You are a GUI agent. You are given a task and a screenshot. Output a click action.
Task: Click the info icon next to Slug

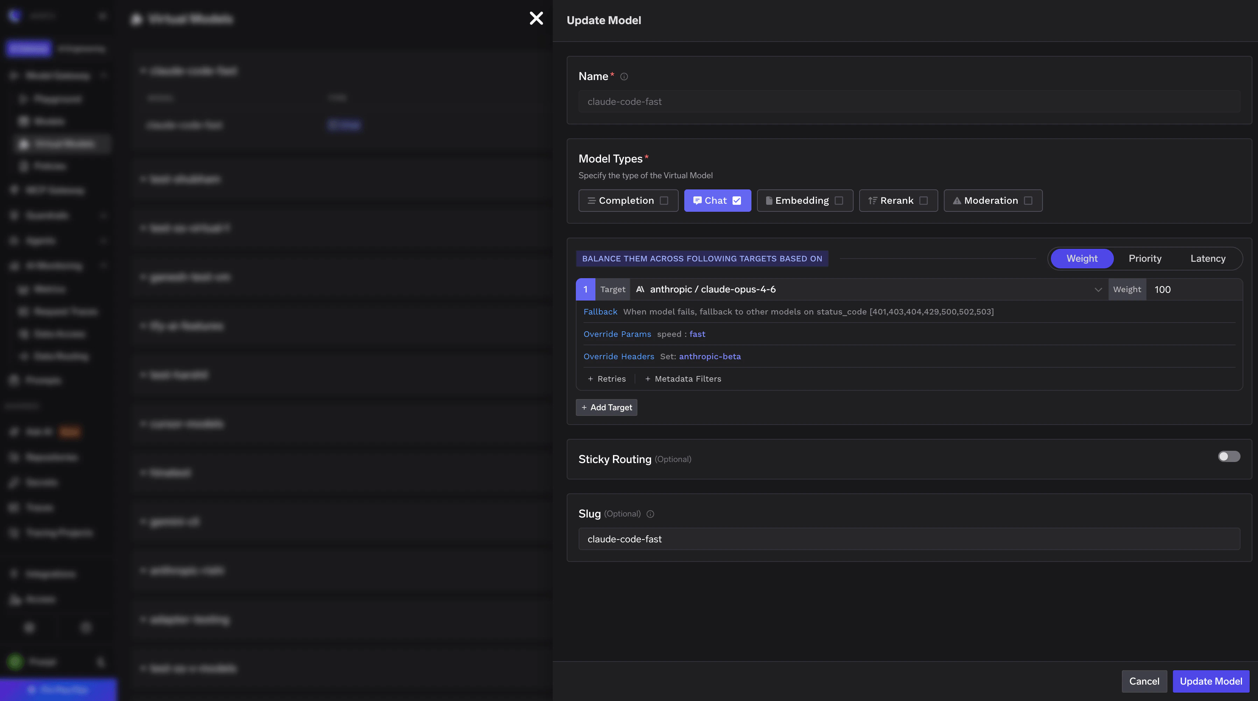[650, 514]
